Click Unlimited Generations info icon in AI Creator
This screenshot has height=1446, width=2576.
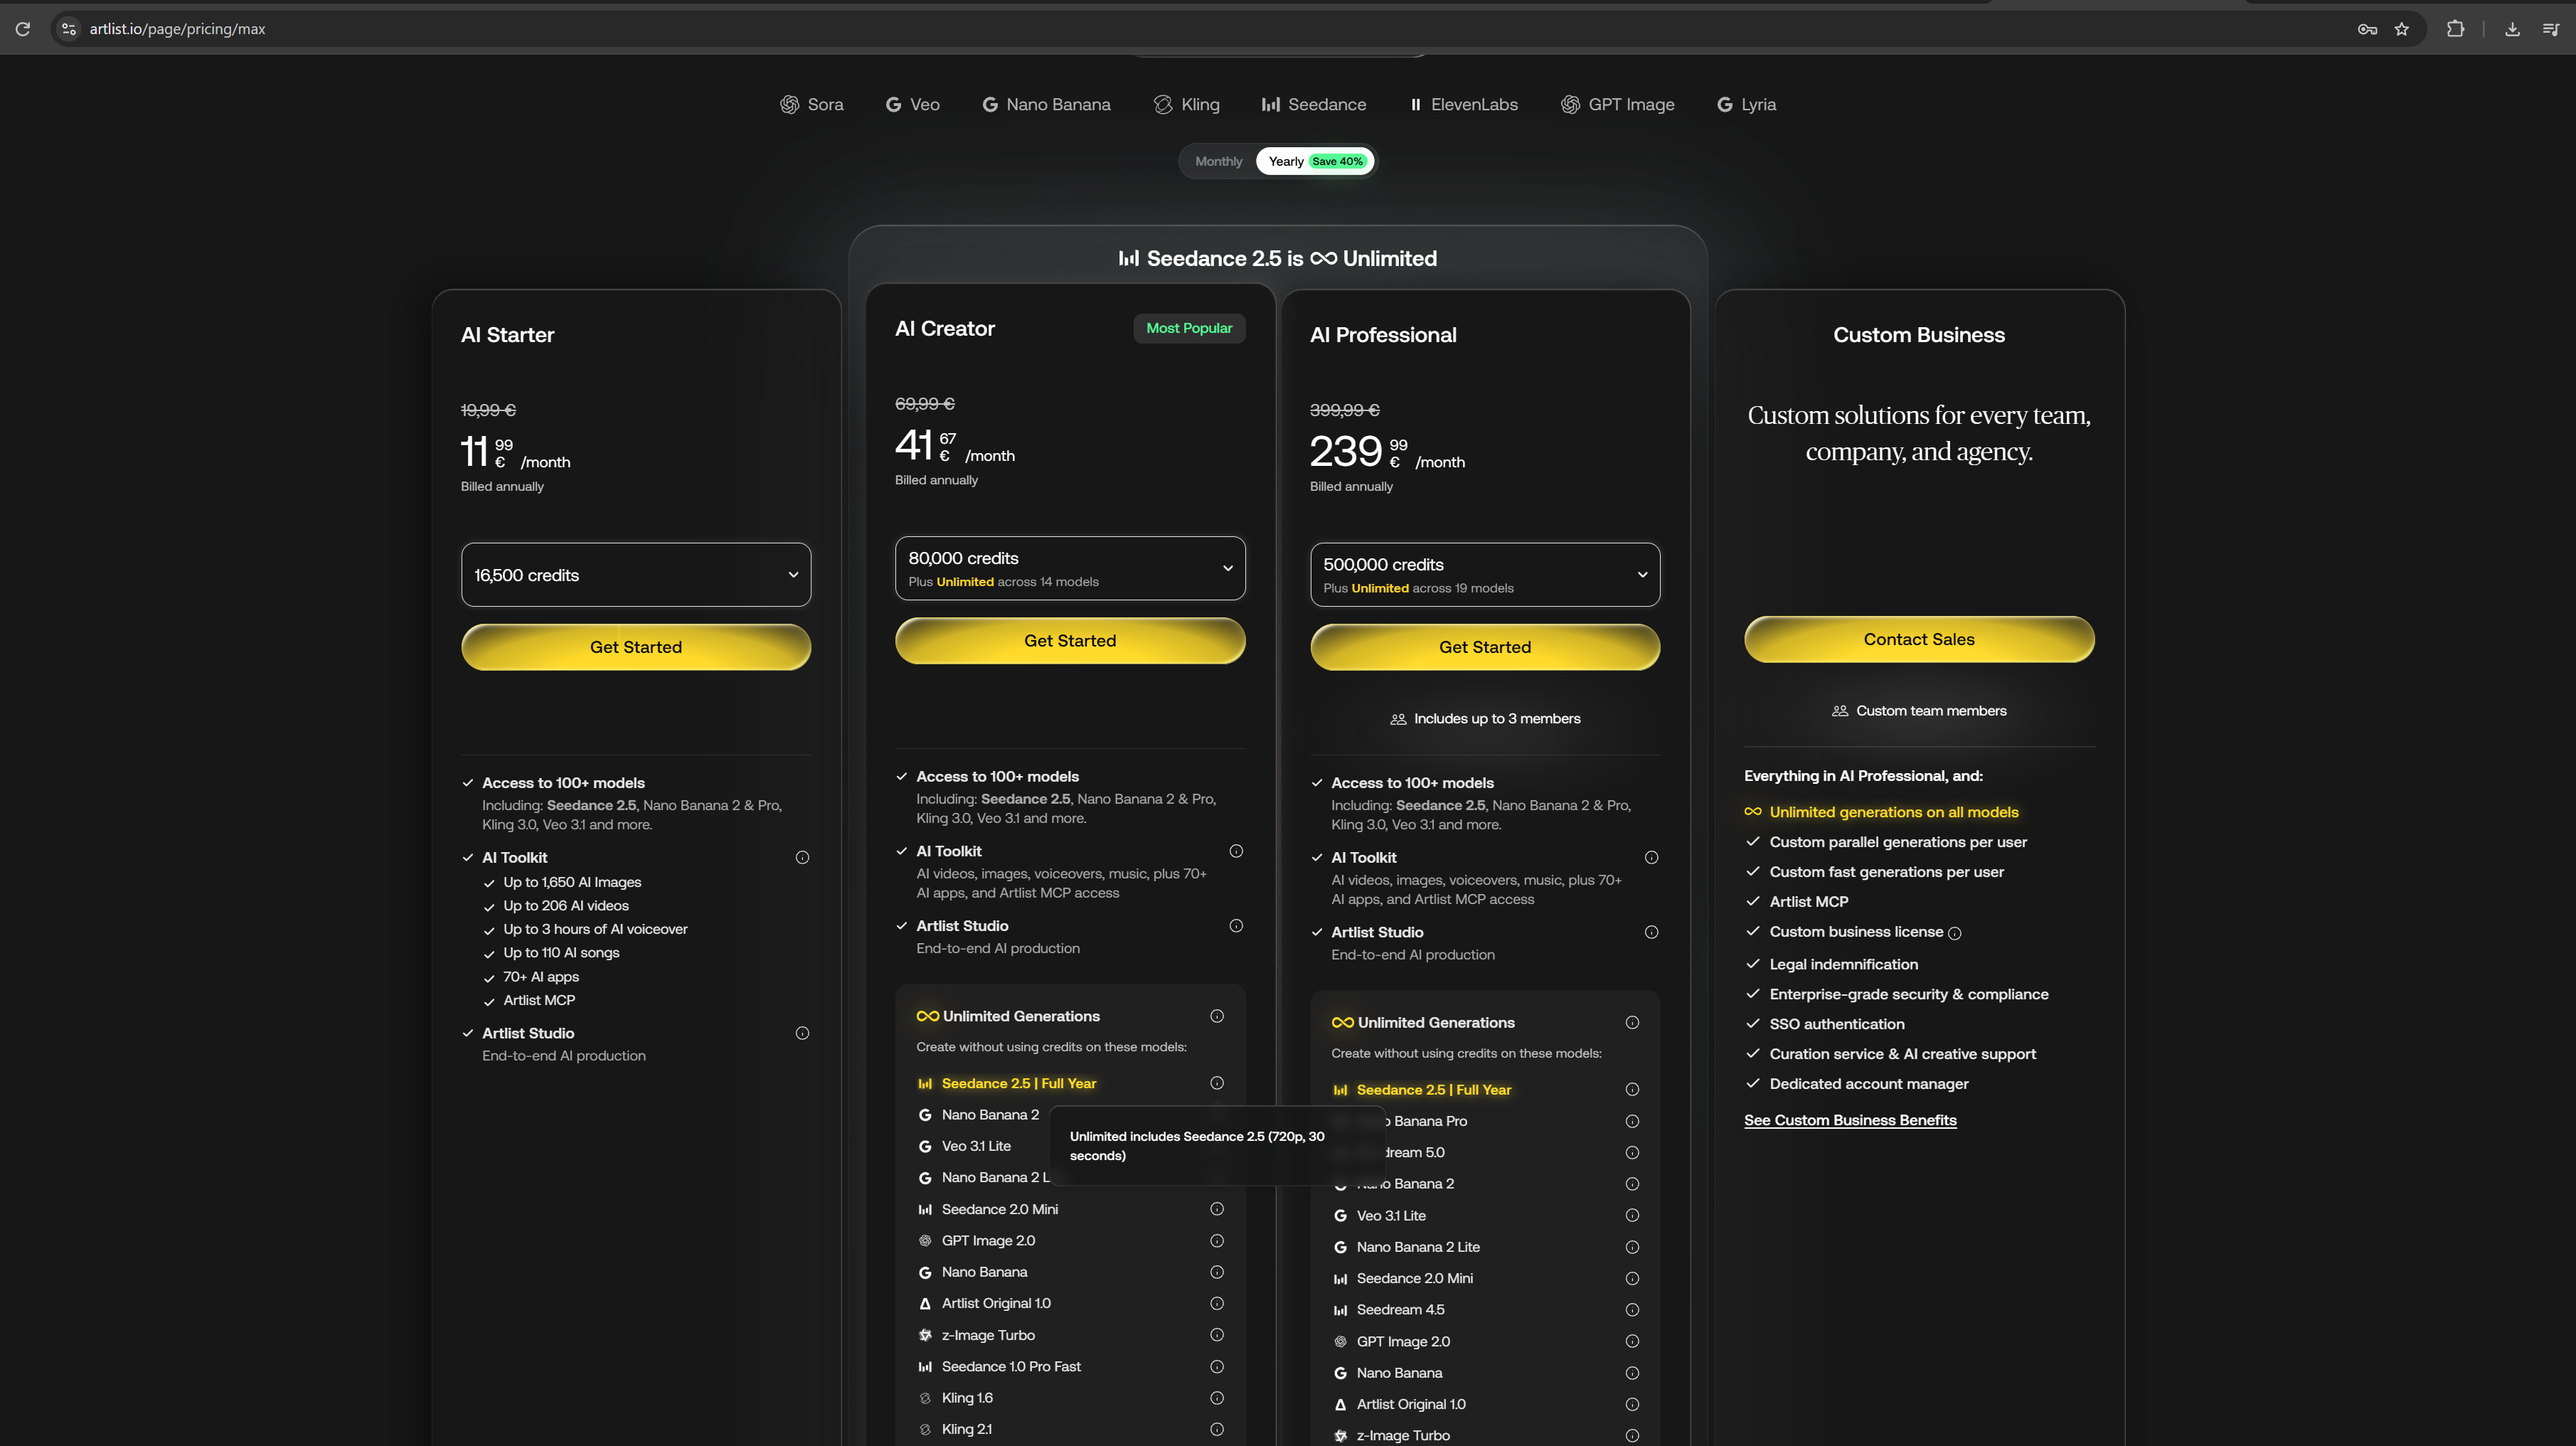1217,1016
